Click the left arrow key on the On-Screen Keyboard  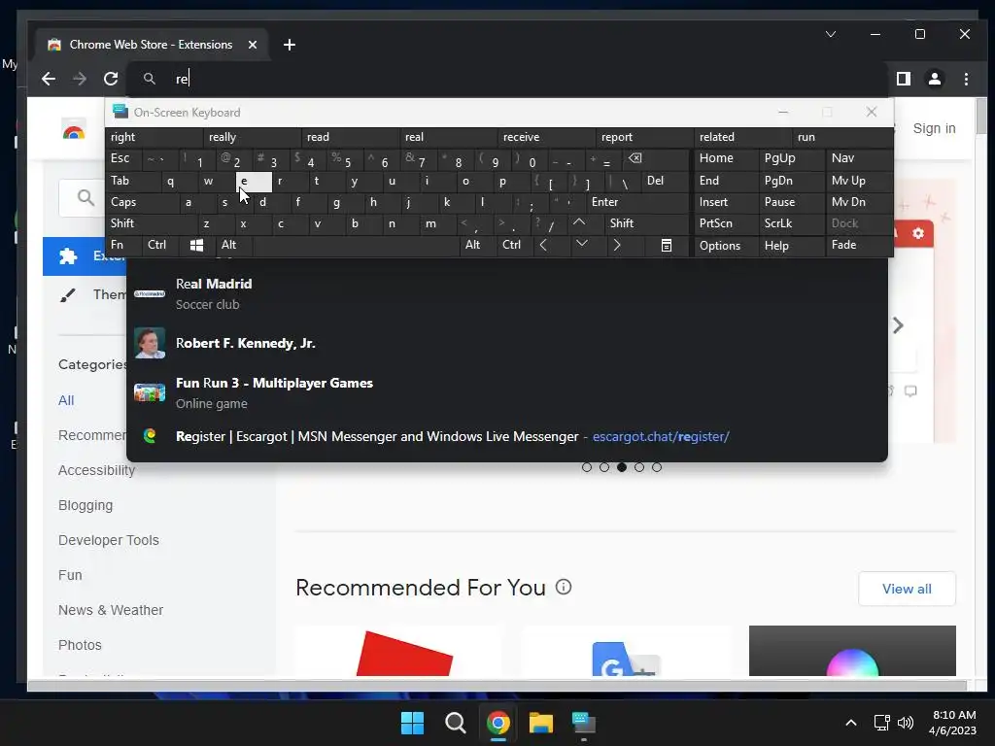point(543,245)
